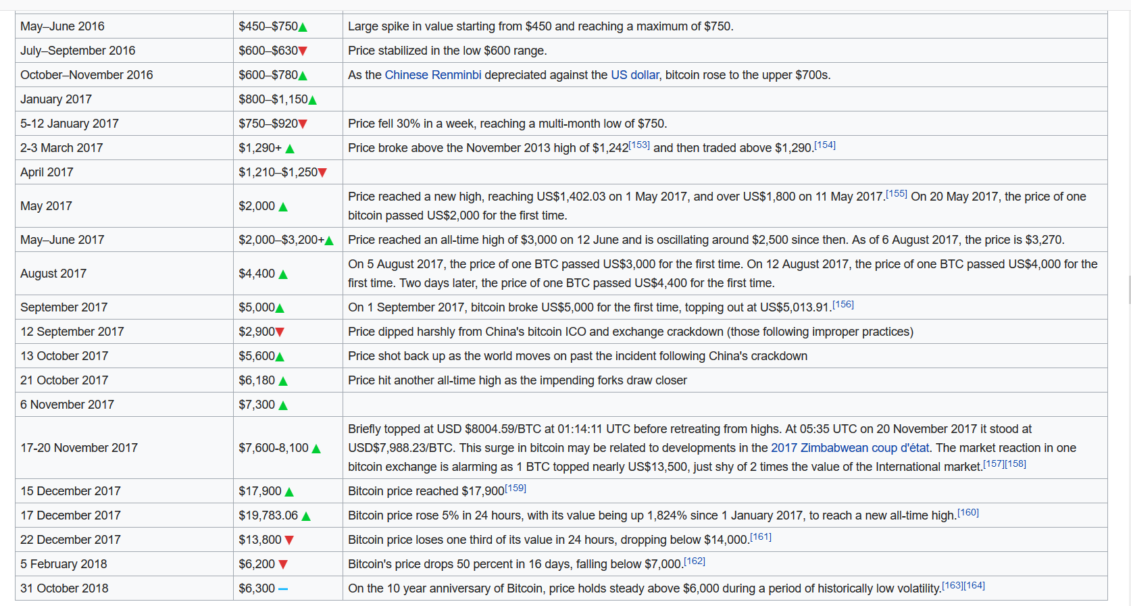Select the 'January 2017' date cell
The image size is (1131, 606).
(x=124, y=99)
